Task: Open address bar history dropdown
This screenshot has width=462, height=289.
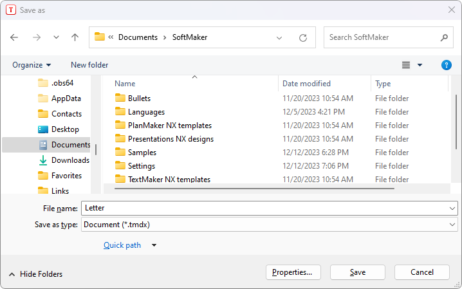Action: [x=279, y=38]
